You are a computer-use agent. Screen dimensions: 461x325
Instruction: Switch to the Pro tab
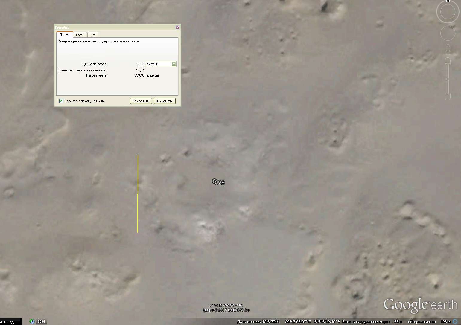[93, 35]
